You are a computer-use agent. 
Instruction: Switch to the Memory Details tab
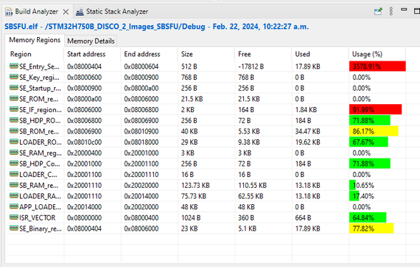(91, 41)
